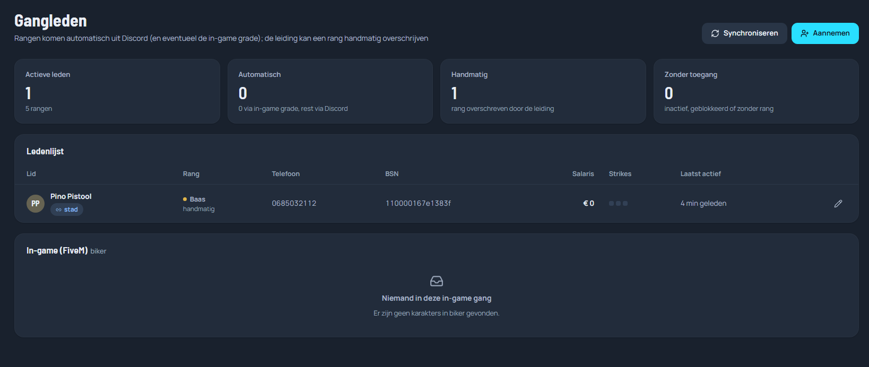
Task: Click the Laatst actief column header
Action: point(701,174)
